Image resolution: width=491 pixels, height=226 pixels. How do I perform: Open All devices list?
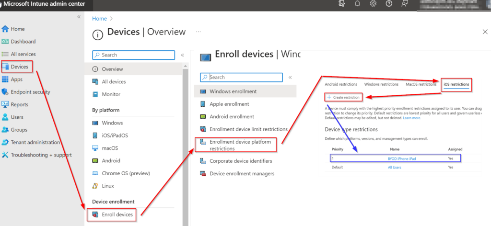pos(109,81)
